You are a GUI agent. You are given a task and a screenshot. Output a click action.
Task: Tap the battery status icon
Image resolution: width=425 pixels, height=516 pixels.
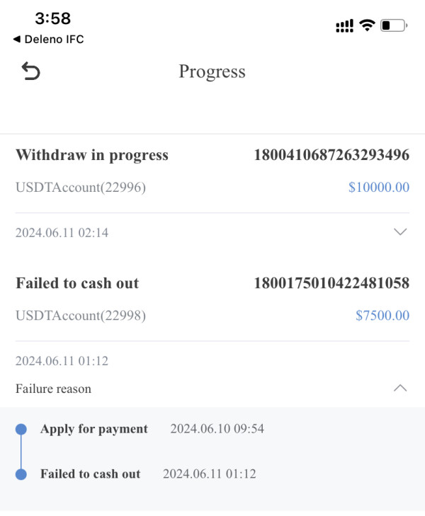(394, 25)
